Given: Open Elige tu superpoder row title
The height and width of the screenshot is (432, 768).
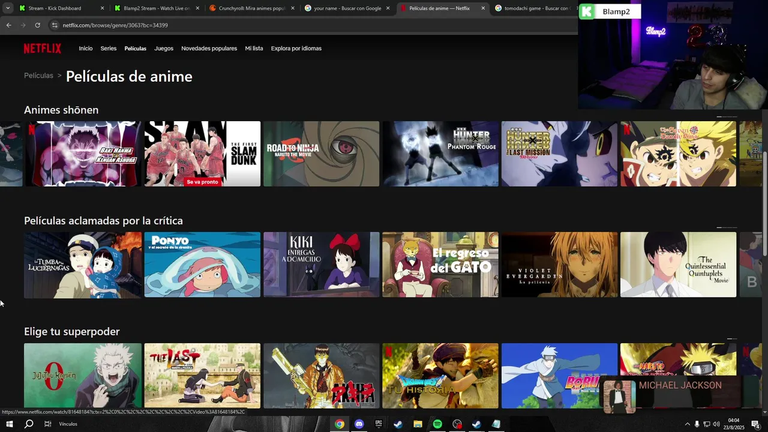Looking at the screenshot, I should (72, 332).
